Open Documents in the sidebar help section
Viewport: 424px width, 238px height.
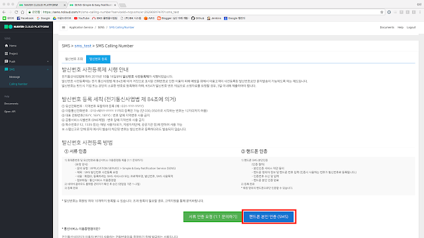point(11,104)
